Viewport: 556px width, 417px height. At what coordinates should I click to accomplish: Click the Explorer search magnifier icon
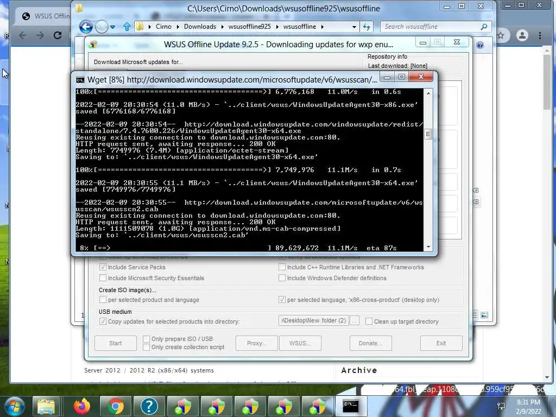click(484, 27)
